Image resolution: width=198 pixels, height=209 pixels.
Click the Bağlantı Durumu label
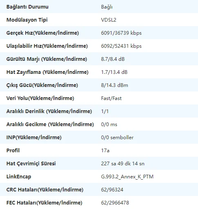click(x=27, y=7)
